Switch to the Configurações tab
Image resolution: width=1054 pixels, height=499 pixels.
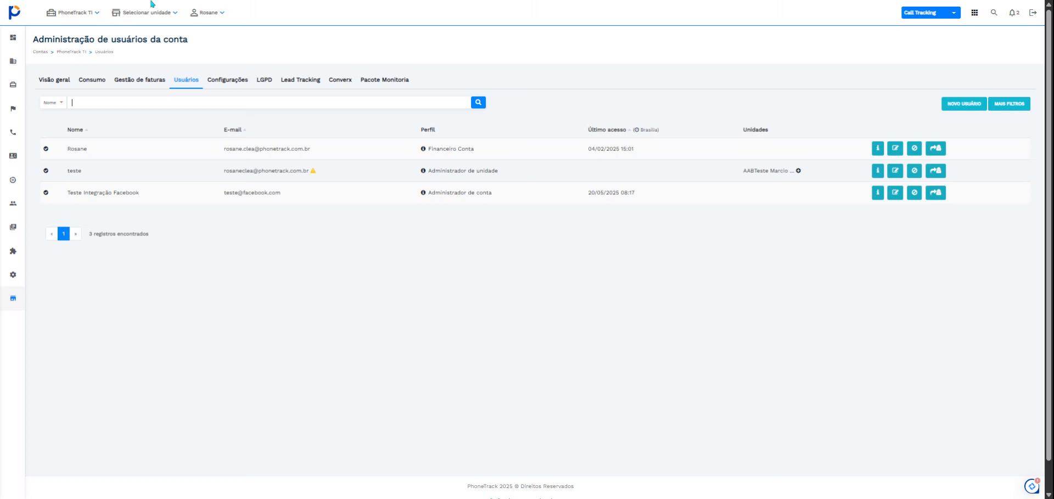(227, 80)
